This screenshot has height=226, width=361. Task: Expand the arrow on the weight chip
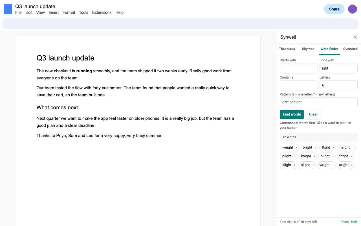[x=296, y=147]
